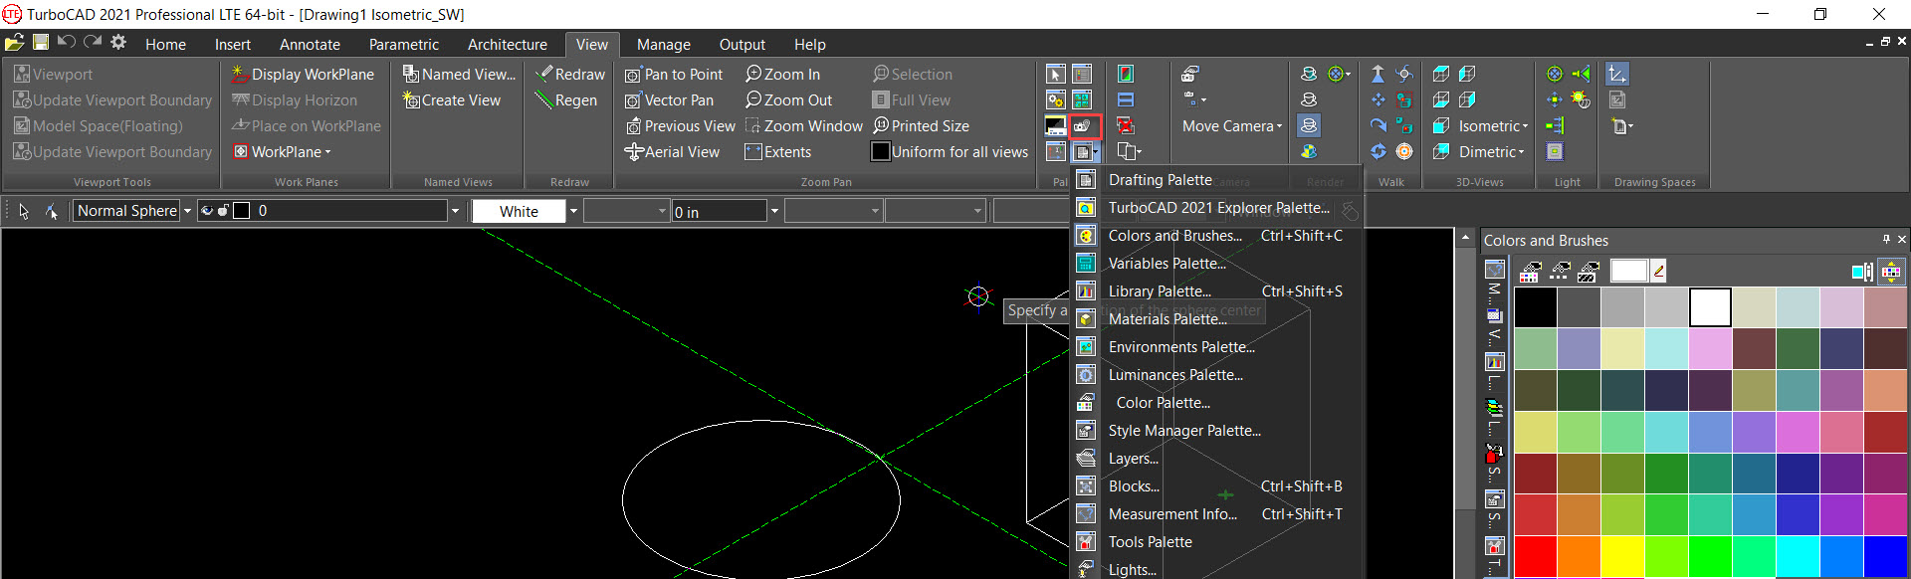This screenshot has height=579, width=1911.
Task: Select Pan to Point tool
Action: 674,75
